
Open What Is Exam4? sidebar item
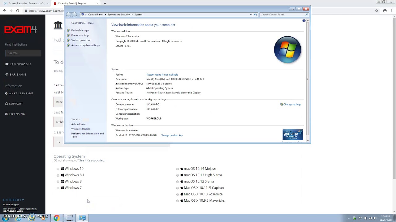19,93
